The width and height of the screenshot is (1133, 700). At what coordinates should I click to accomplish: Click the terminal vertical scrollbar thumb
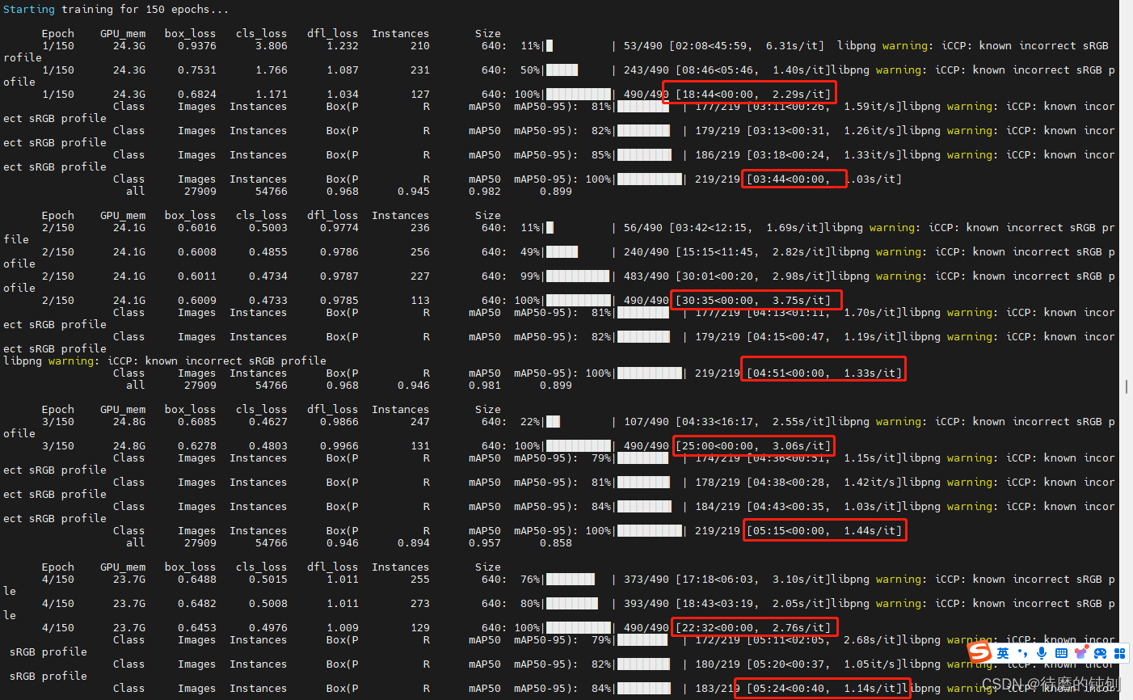[1126, 387]
